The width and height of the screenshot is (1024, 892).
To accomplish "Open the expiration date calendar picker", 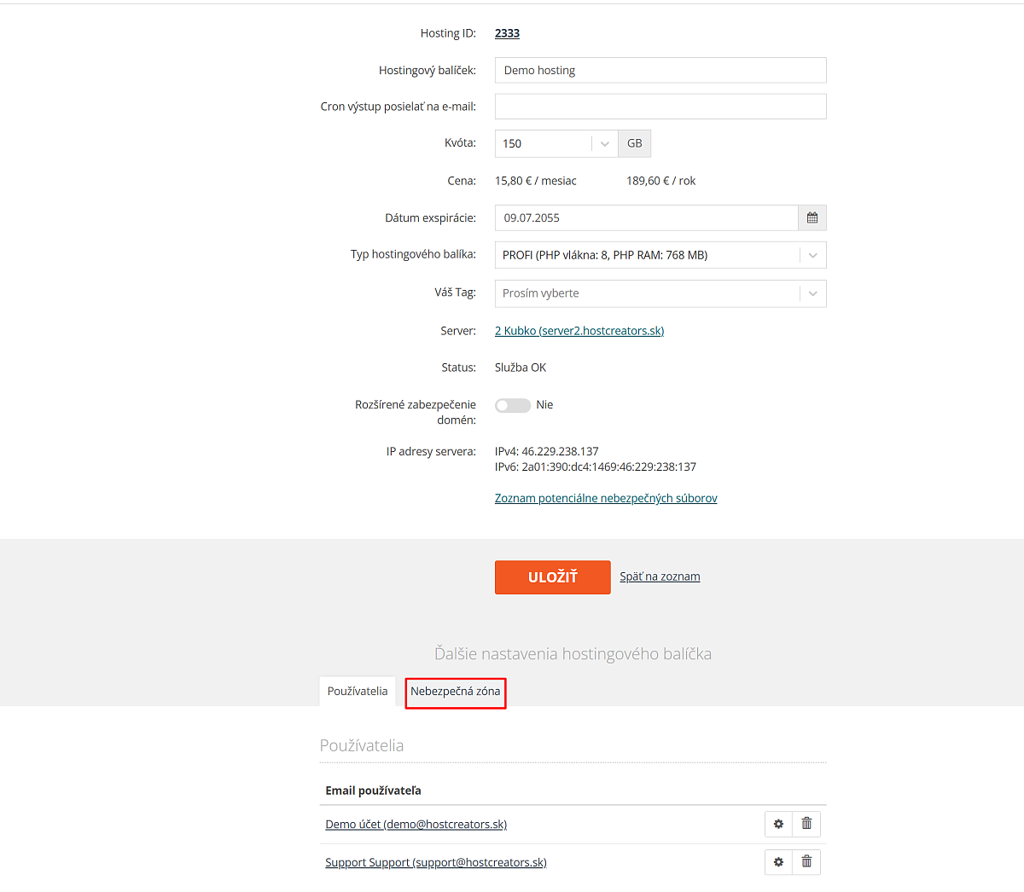I will (812, 218).
